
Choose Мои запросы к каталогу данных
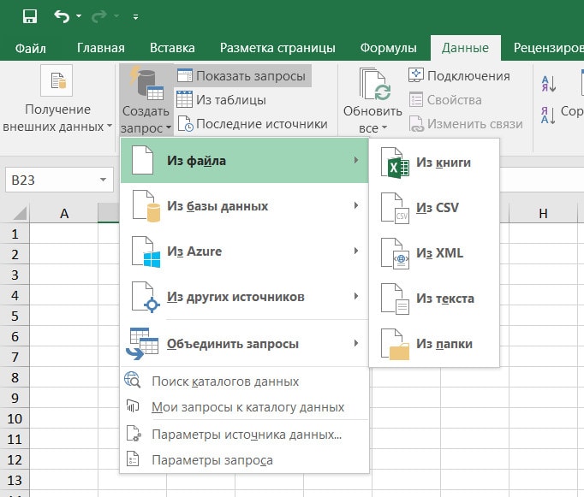(244, 407)
